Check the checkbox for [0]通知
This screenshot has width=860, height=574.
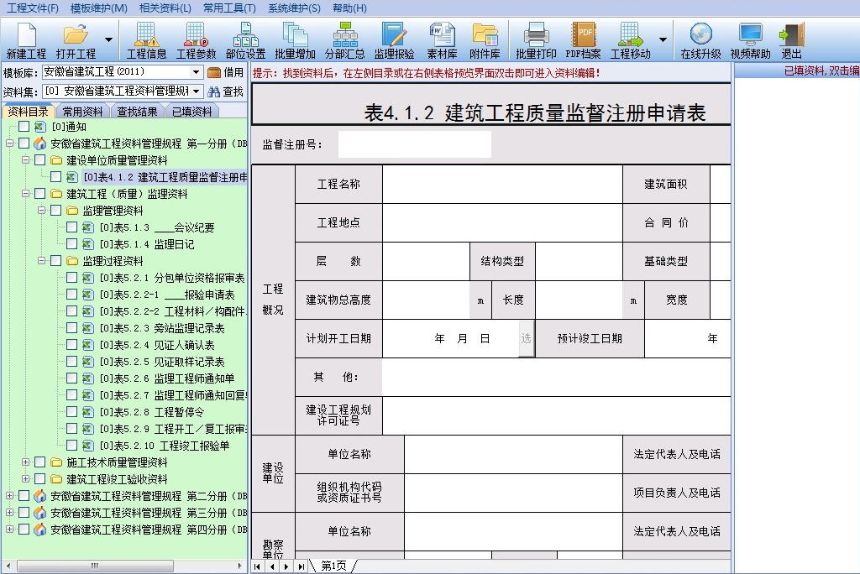pyautogui.click(x=22, y=127)
